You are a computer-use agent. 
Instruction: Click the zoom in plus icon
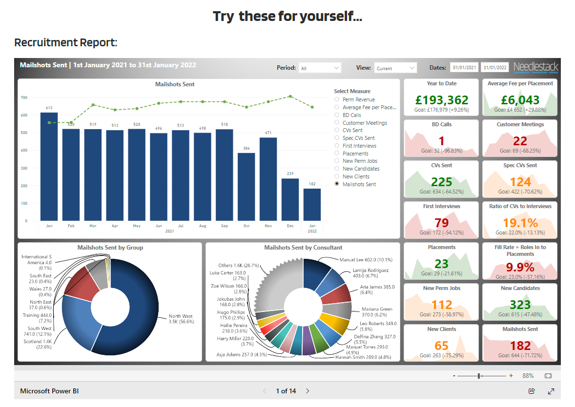pyautogui.click(x=511, y=376)
